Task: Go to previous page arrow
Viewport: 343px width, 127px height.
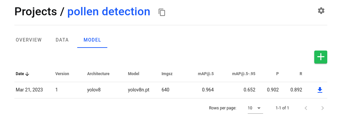Action: [306, 108]
